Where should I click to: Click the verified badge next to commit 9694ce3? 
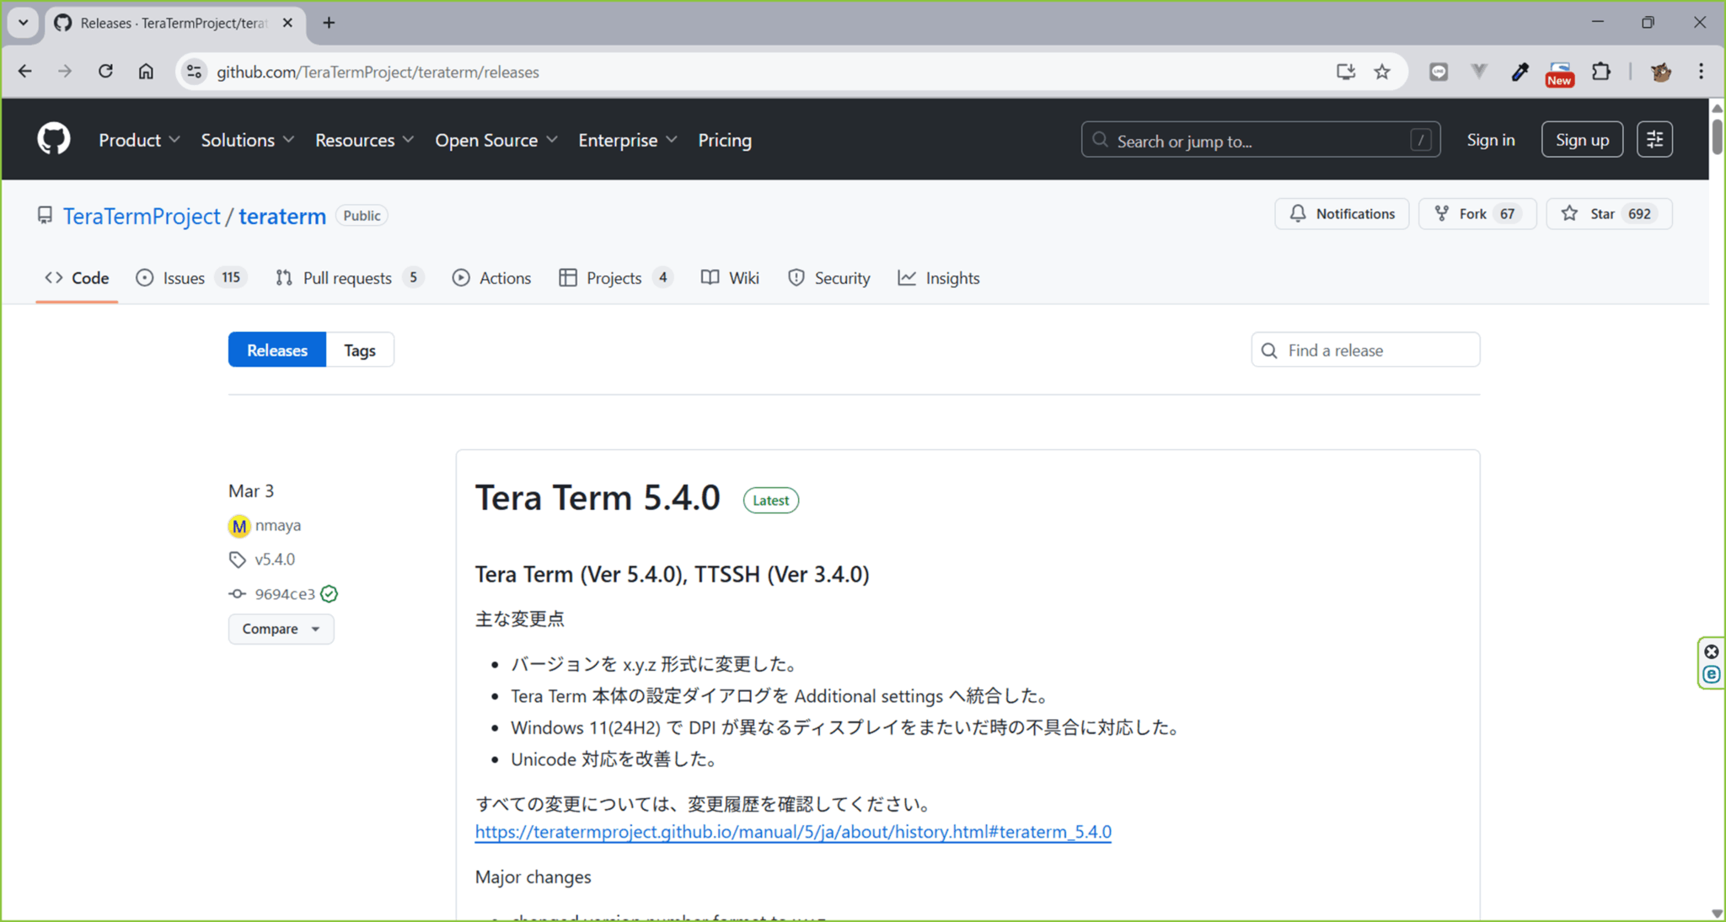click(x=329, y=593)
